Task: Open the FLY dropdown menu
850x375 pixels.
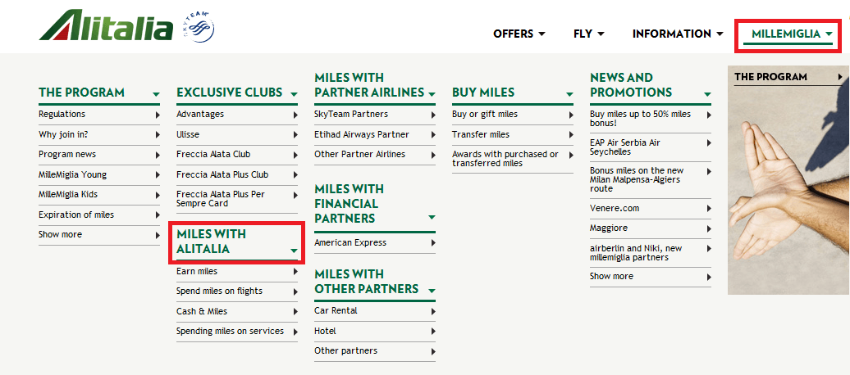Action: point(589,34)
